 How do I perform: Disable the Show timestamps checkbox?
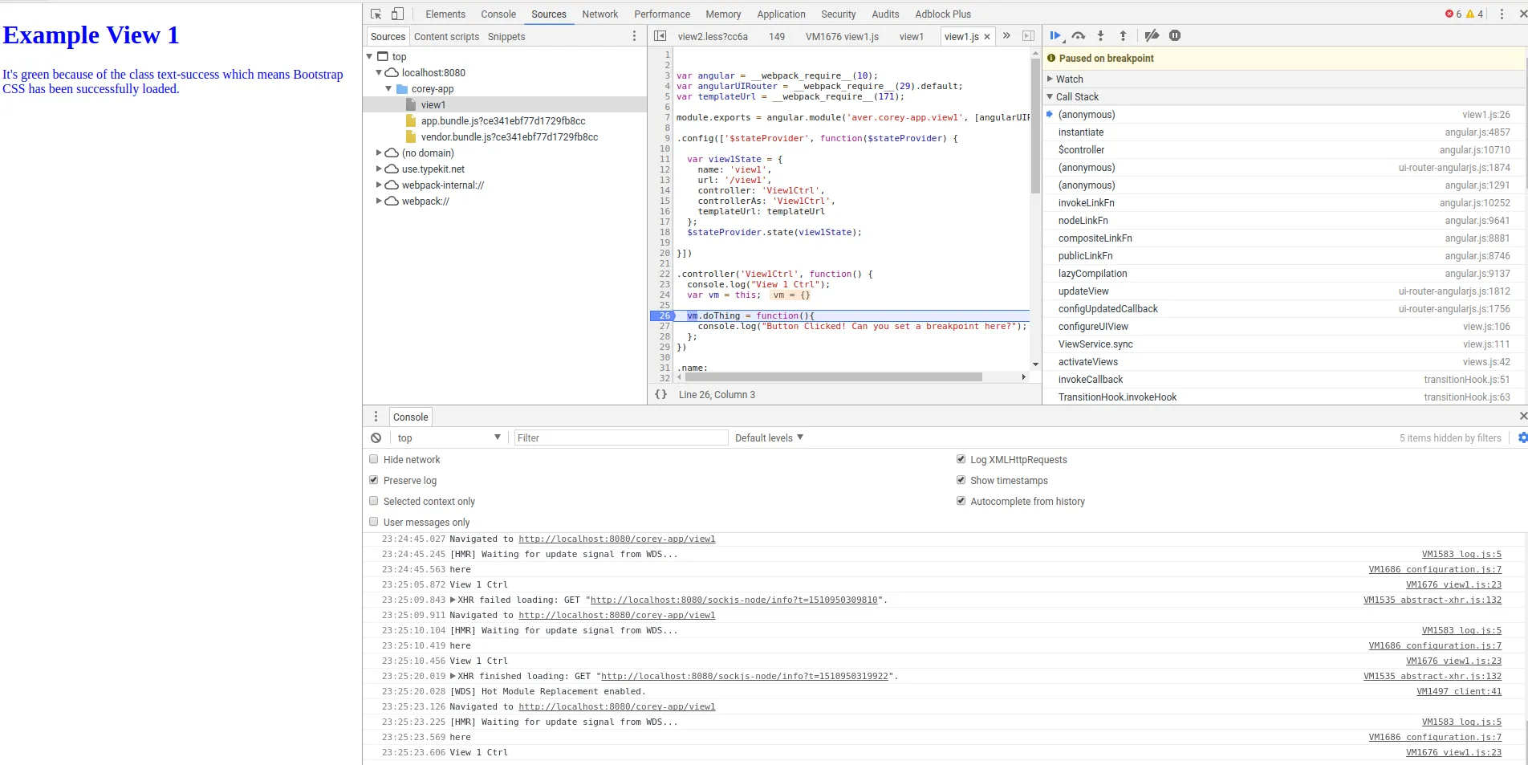point(961,481)
